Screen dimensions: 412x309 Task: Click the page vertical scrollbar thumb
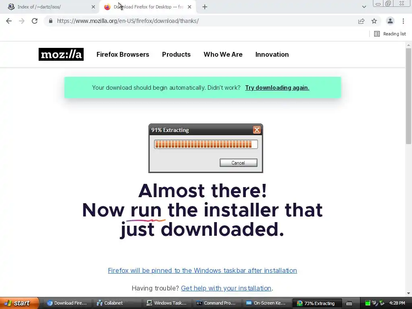point(408,96)
